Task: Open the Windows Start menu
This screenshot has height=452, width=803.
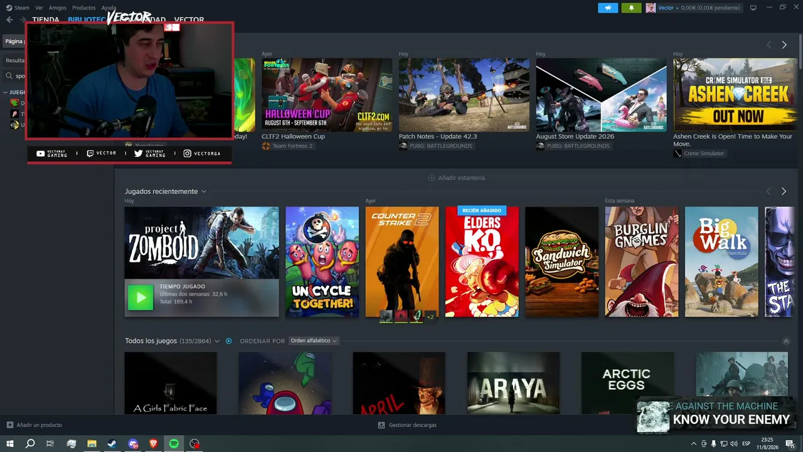Action: coord(10,444)
